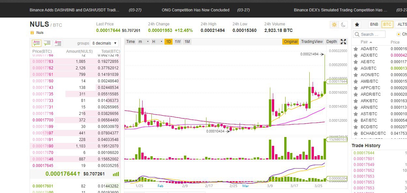Open the minutes 'm' interval dropdown

click(144, 42)
